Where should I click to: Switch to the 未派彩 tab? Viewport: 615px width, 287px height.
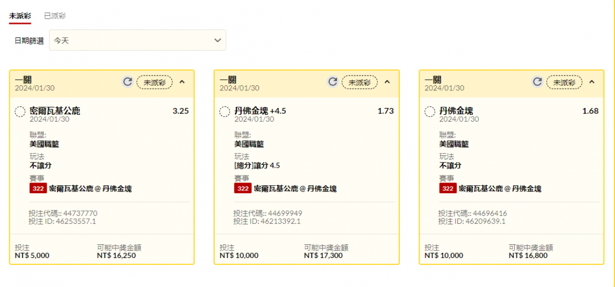coord(19,16)
